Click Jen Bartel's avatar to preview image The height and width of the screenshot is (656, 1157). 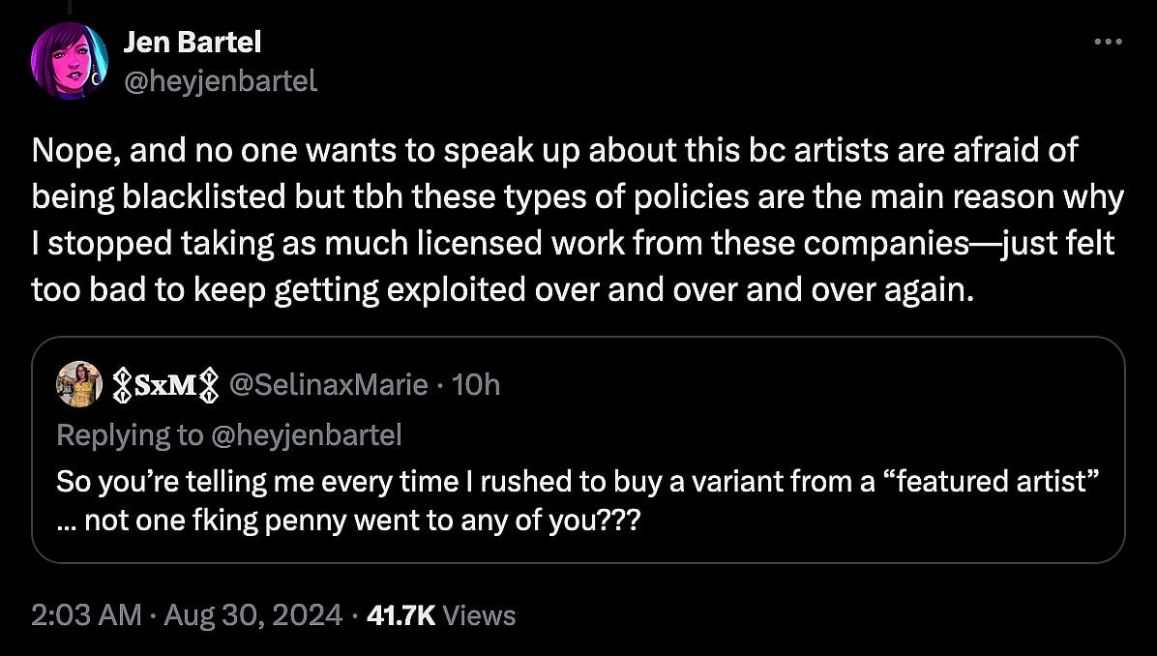tap(68, 60)
